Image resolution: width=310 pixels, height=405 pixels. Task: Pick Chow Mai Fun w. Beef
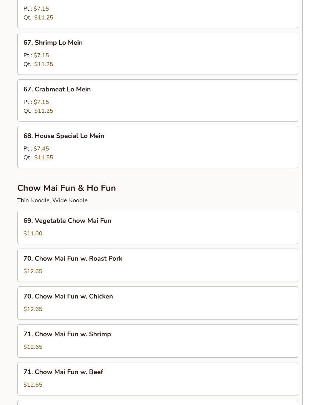63,372
